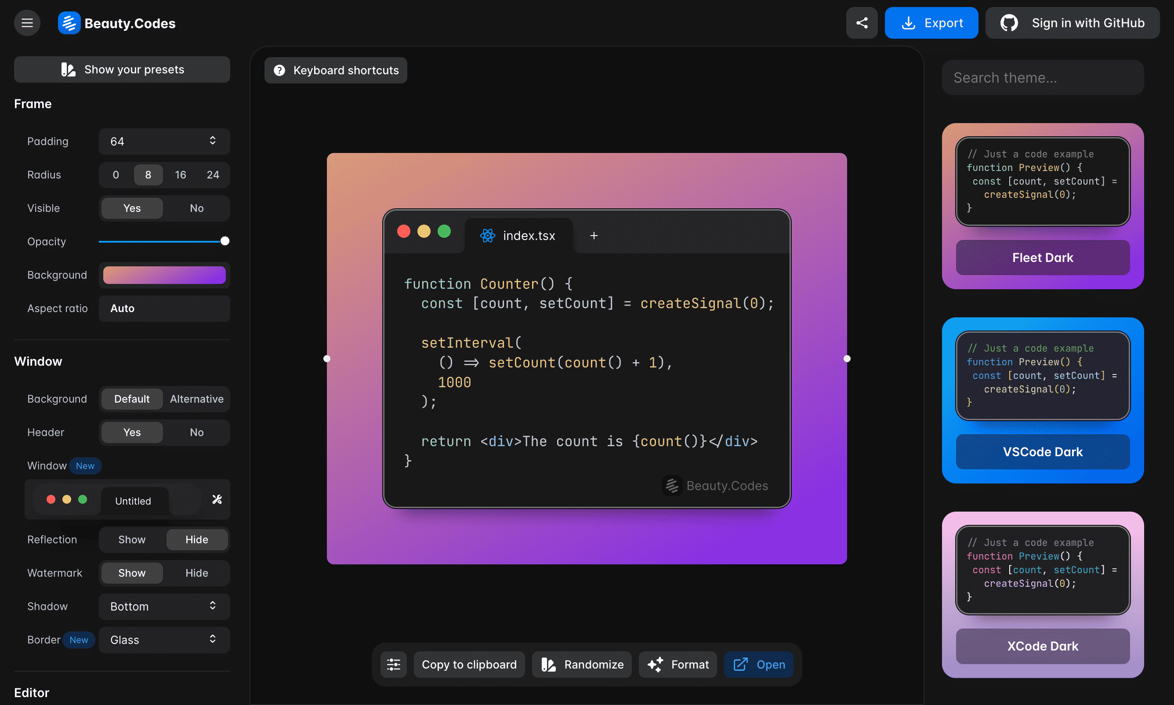Open the Aspect ratio Auto selector

[164, 308]
